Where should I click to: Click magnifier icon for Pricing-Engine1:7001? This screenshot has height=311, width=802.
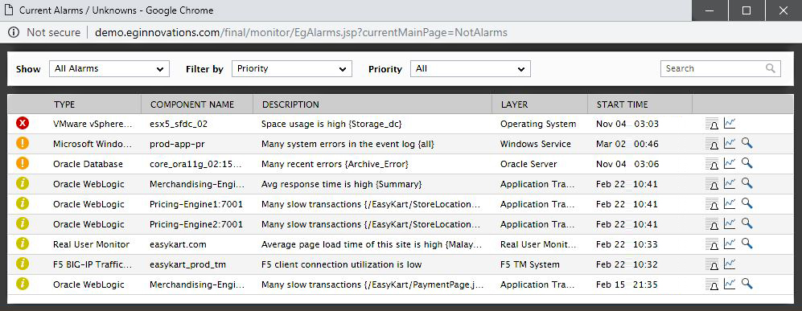[747, 204]
